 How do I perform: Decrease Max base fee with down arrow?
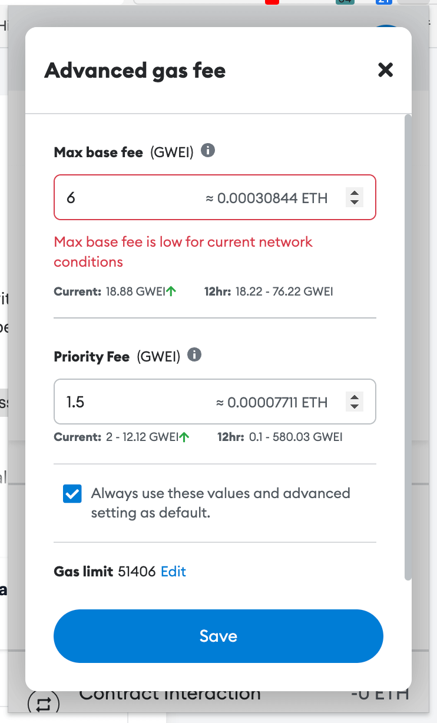click(x=354, y=202)
